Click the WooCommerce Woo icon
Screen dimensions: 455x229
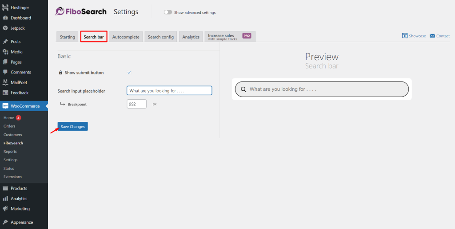(x=5, y=106)
